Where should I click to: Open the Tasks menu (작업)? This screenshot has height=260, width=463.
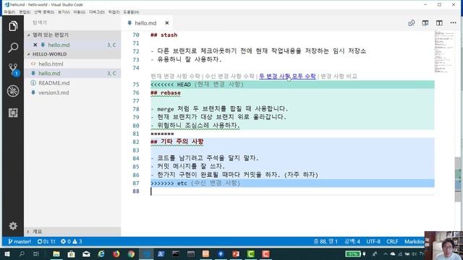pyautogui.click(x=114, y=12)
